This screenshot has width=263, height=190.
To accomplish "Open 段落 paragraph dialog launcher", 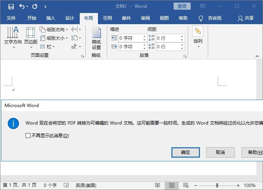I will (x=185, y=56).
